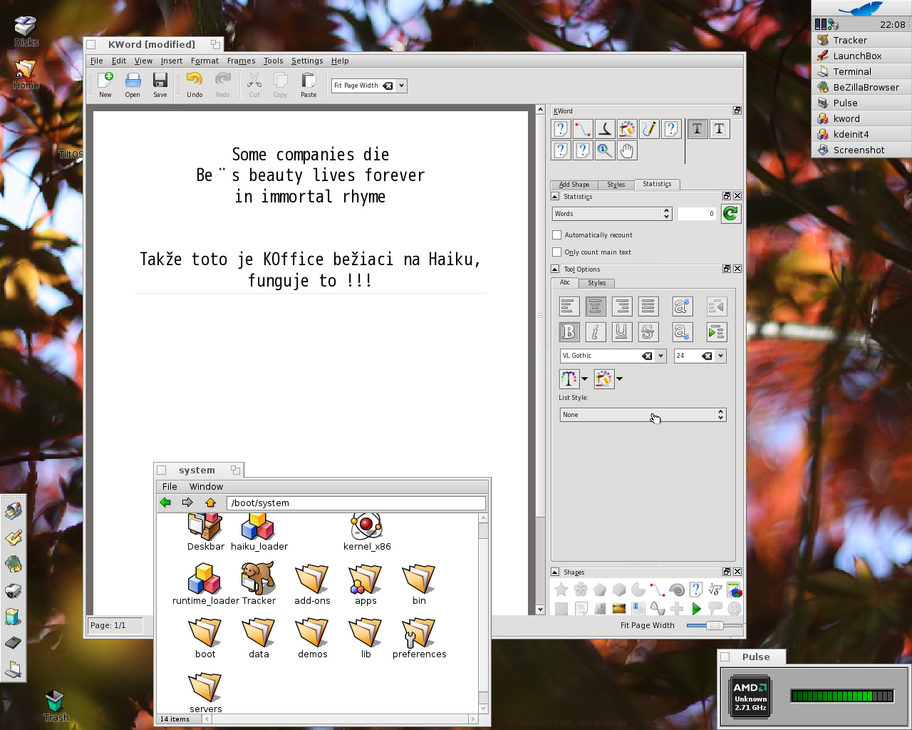Go back with green arrow in system window
Viewport: 912px width, 730px height.
(x=165, y=503)
